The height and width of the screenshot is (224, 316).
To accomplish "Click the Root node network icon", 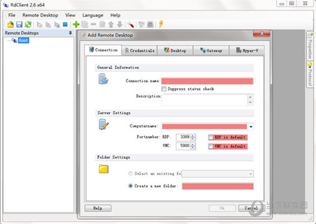I will (x=14, y=40).
